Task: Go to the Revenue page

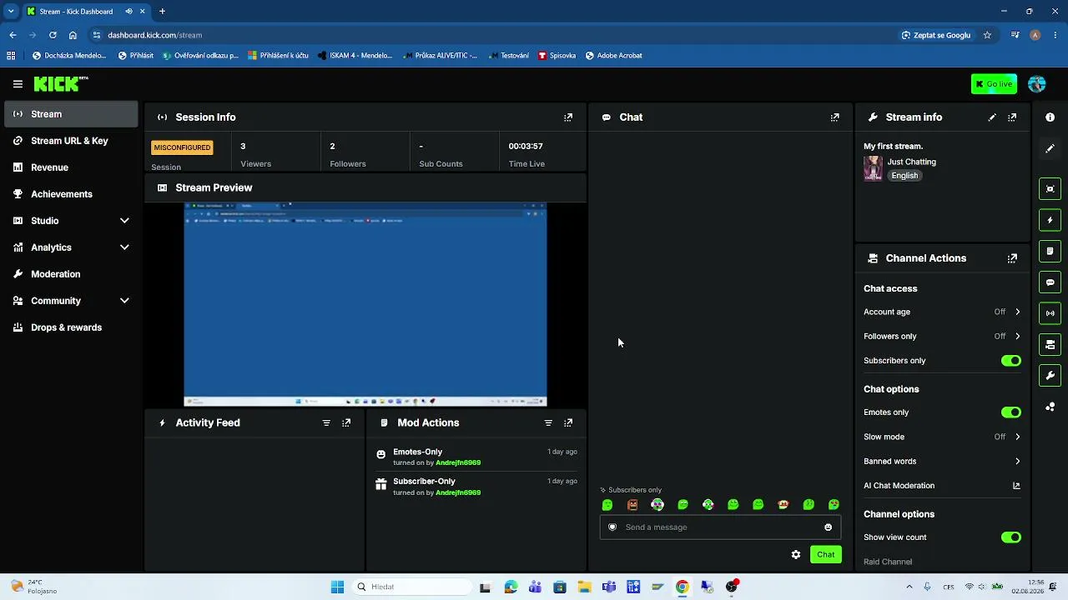Action: [x=71, y=167]
